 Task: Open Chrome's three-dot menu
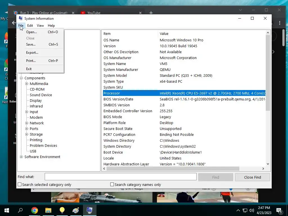tap(280, 23)
